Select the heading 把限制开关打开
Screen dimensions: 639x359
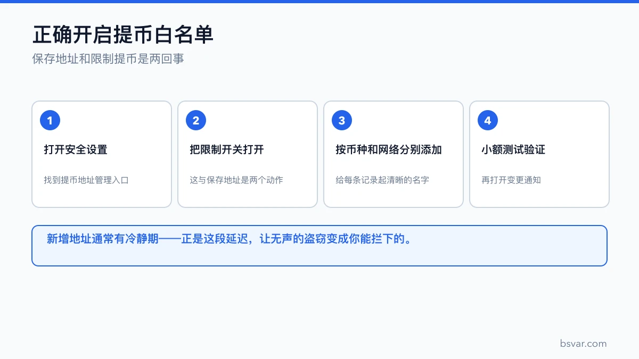tap(227, 150)
